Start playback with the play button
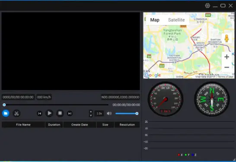This screenshot has height=162, width=236. (49, 113)
